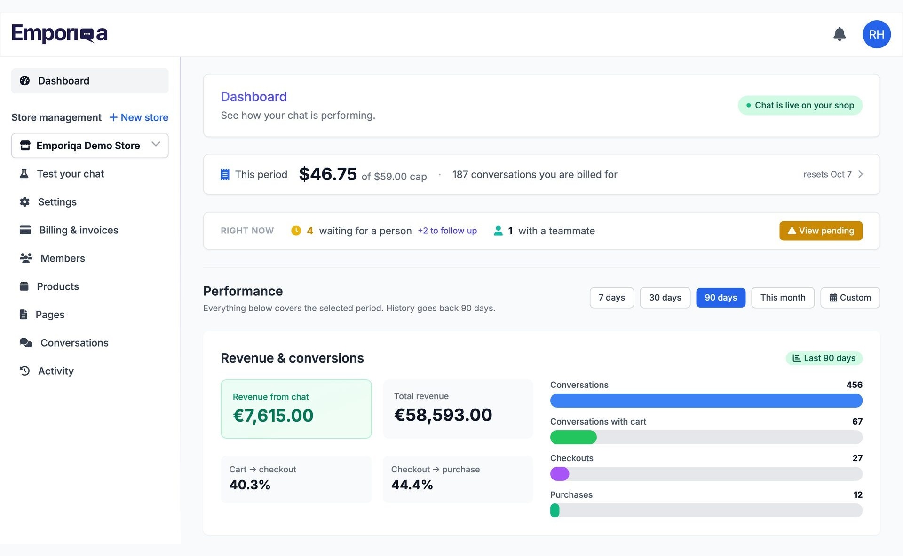The height and width of the screenshot is (556, 903).
Task: Click the Revenue from chat card
Action: point(296,409)
